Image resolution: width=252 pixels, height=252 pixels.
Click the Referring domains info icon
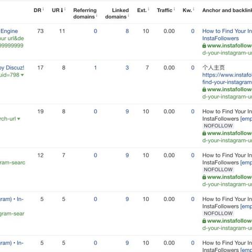[x=97, y=15]
